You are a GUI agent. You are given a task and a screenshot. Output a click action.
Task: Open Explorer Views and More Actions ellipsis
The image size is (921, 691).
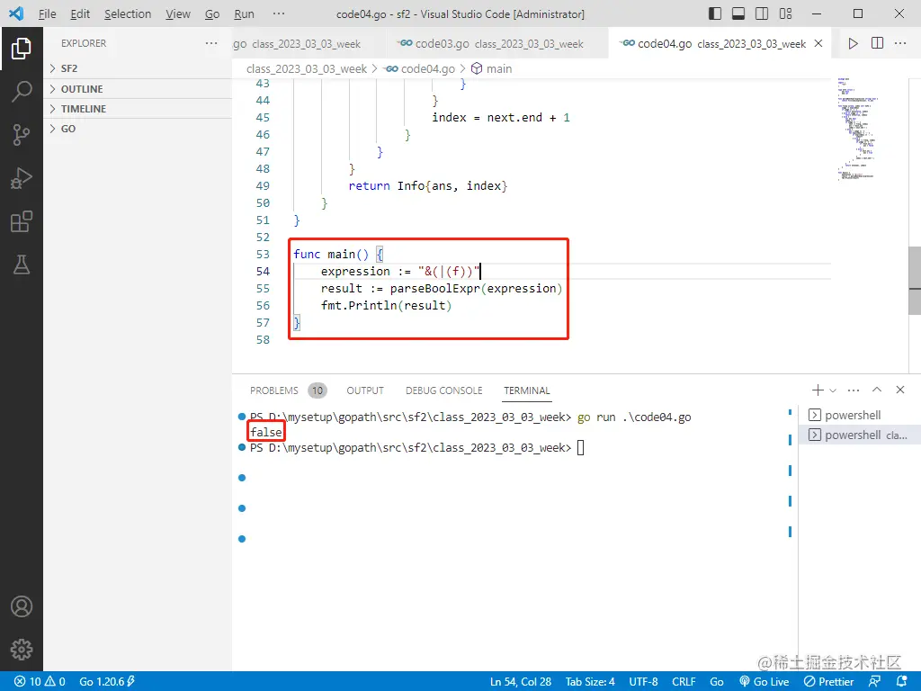(211, 43)
